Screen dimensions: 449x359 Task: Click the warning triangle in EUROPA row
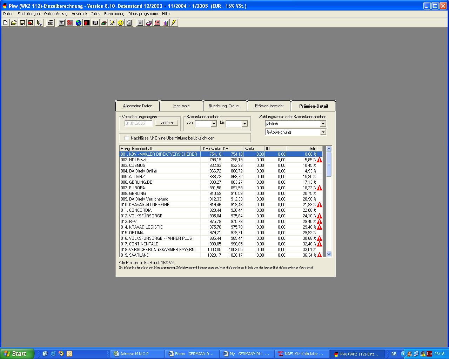click(x=320, y=188)
